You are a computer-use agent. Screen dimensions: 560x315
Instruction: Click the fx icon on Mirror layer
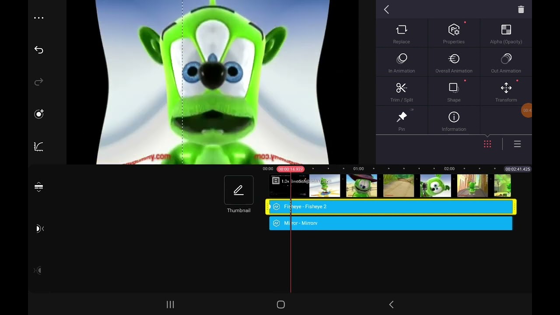pyautogui.click(x=276, y=223)
